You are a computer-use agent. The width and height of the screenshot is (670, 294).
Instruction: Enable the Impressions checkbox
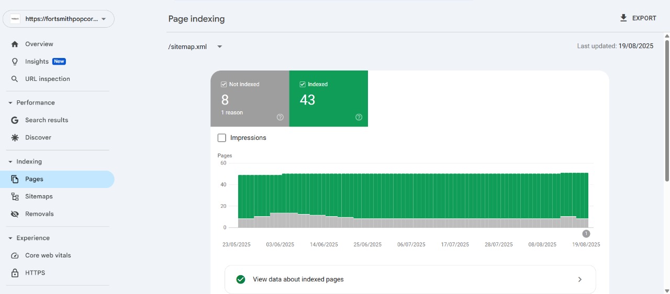(x=222, y=138)
